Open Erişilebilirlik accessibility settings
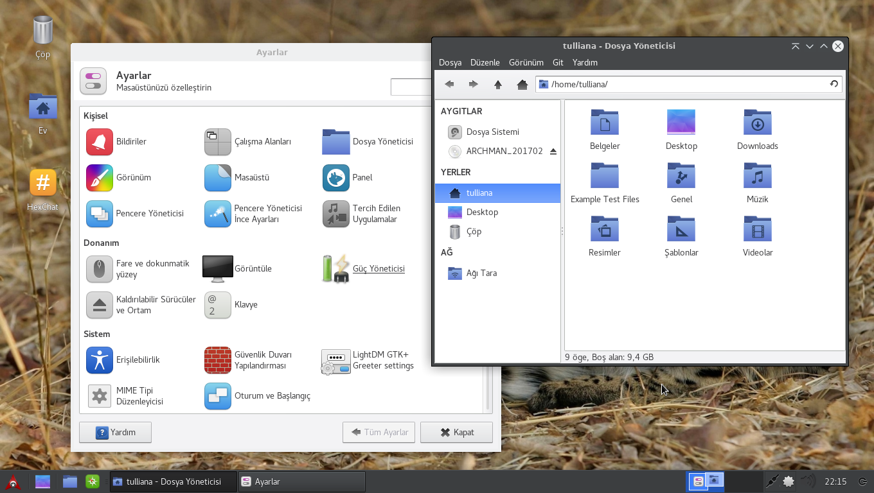Screen dimensions: 874x493 click(123, 360)
